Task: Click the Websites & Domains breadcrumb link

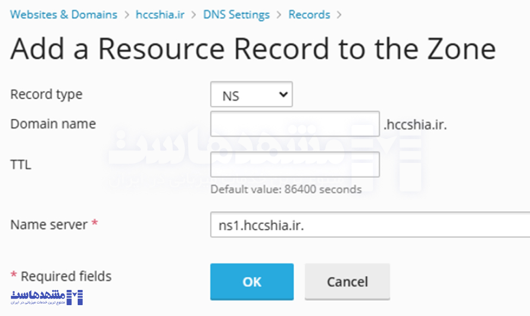Action: [x=63, y=14]
